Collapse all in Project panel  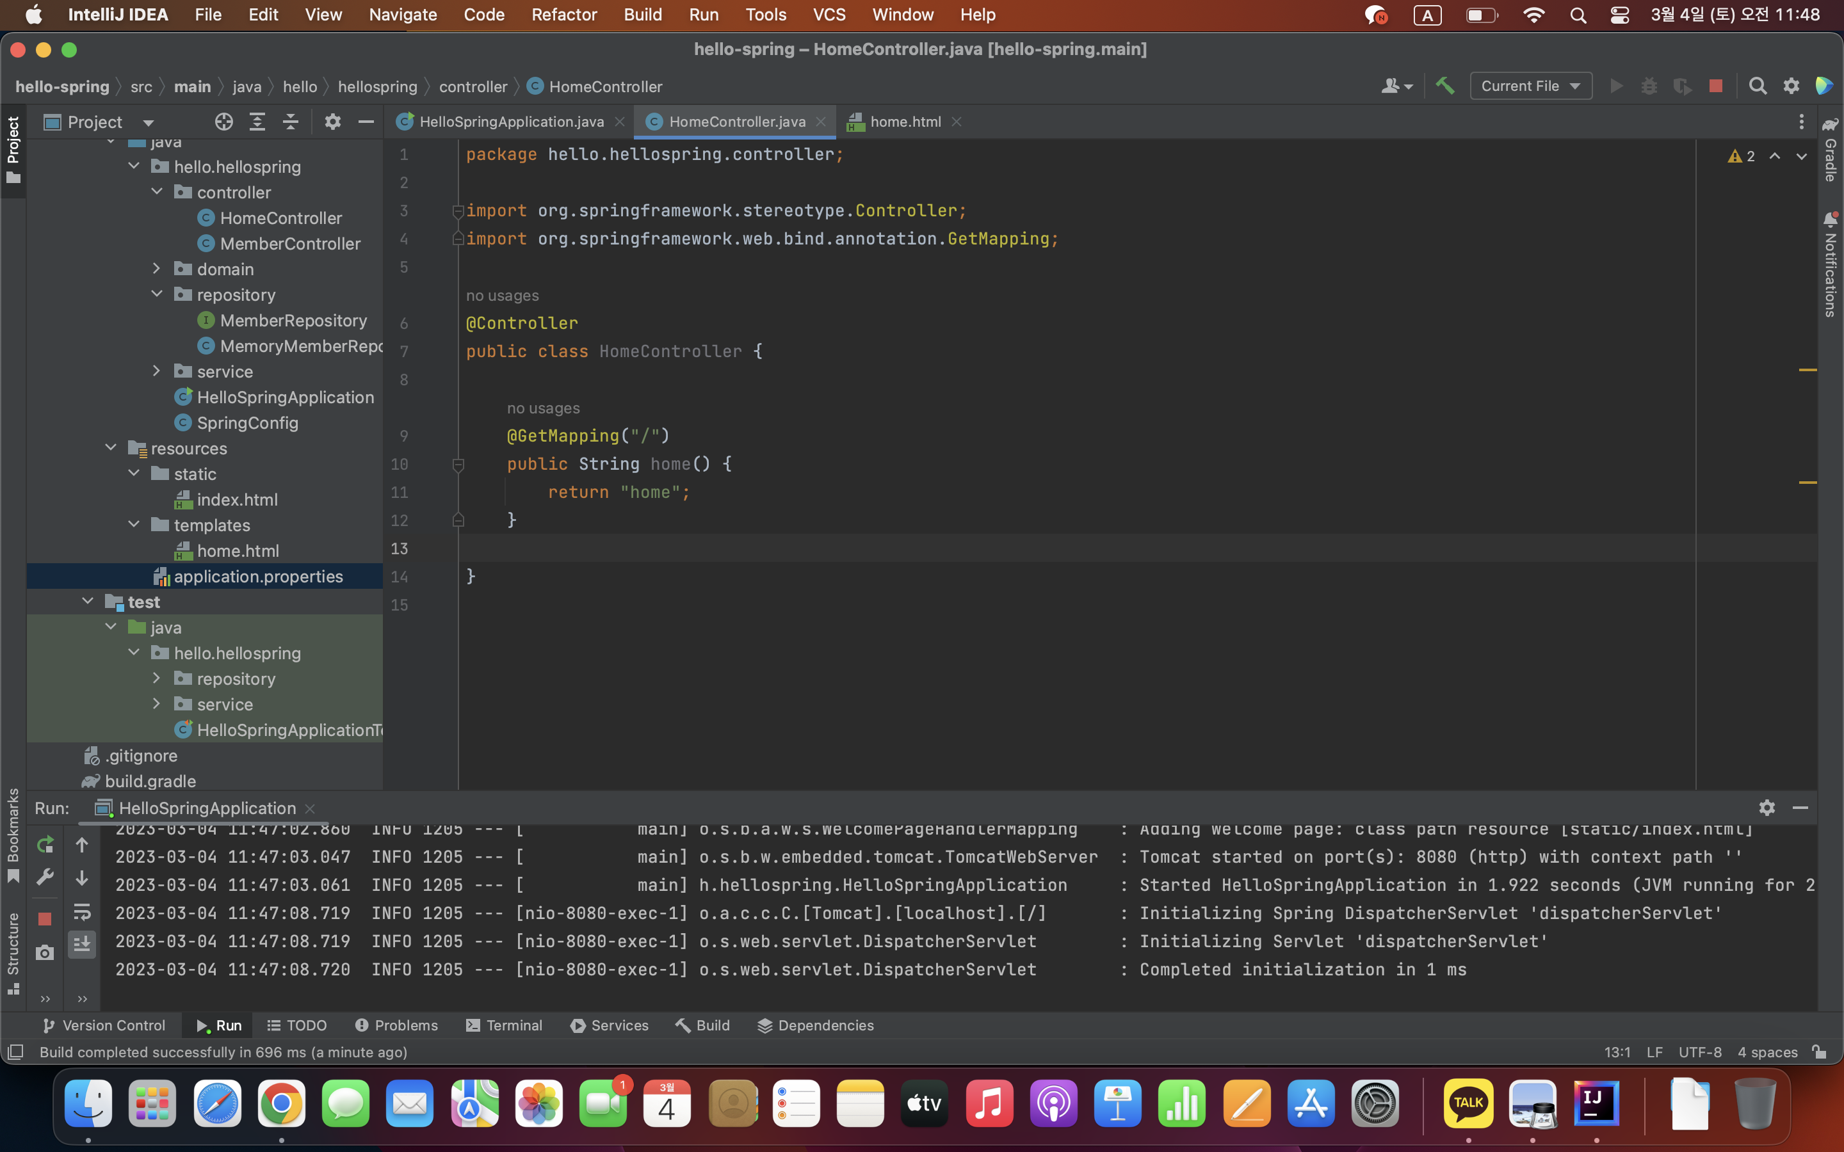point(291,122)
